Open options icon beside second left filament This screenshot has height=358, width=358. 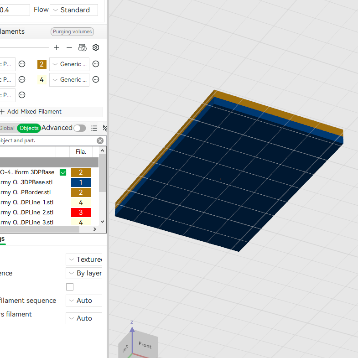22,79
